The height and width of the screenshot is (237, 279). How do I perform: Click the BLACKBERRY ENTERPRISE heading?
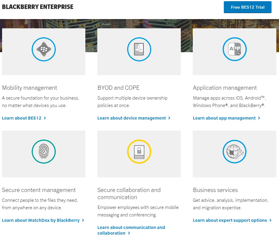pyautogui.click(x=38, y=7)
